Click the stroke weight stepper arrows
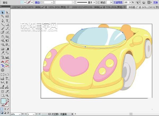This screenshot has width=159, height=116. pyautogui.click(x=43, y=2)
